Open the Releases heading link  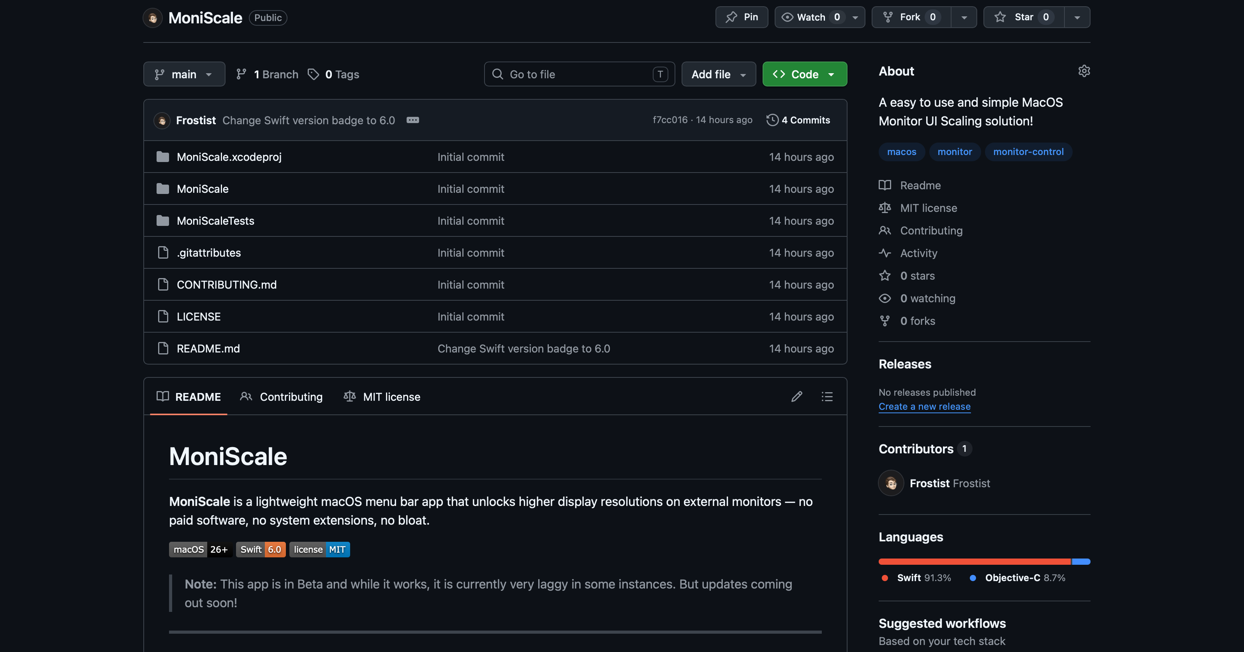click(904, 364)
